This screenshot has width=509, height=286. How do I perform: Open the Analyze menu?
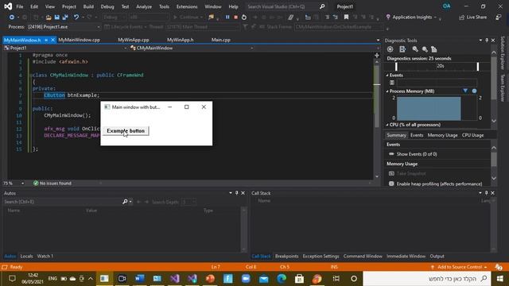coord(144,6)
